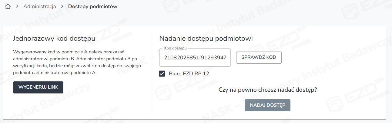This screenshot has height=123, width=392.
Task: Uncheck the Biuro EZD RP 12 checkbox
Action: coord(162,74)
